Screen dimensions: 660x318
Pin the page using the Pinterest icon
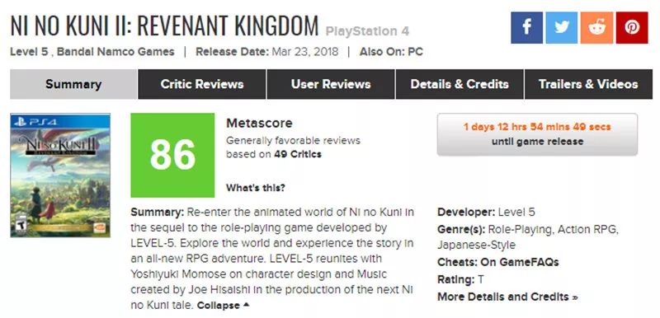tap(632, 27)
